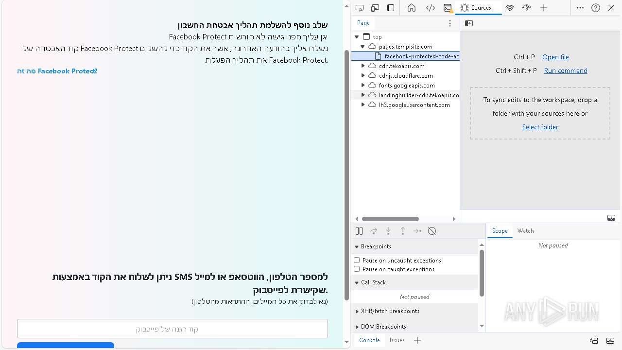Click debugger sidebar vertical scrollbar thumb
The height and width of the screenshot is (350, 622).
482,273
